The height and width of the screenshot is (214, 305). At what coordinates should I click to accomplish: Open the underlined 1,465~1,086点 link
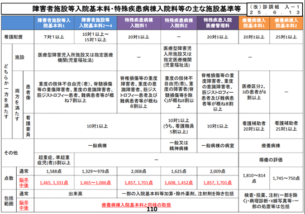96,183
